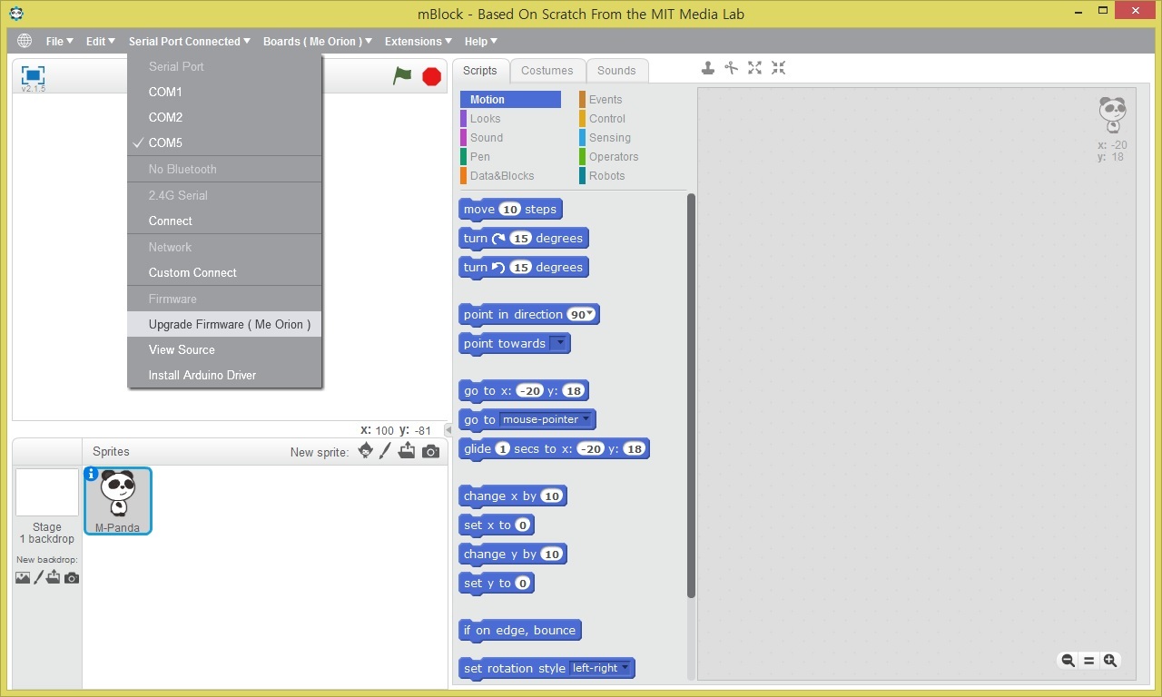Viewport: 1162px width, 697px height.
Task: Choose new sprite from library icon
Action: (x=365, y=451)
